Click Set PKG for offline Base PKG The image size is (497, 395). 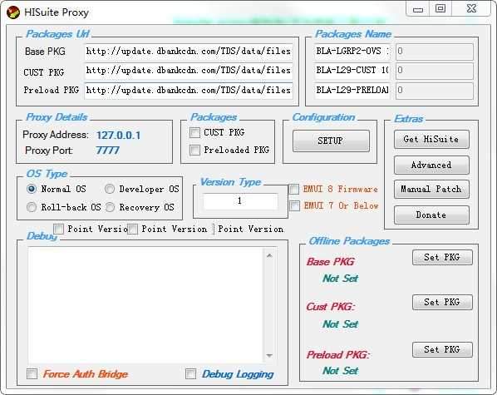click(442, 257)
